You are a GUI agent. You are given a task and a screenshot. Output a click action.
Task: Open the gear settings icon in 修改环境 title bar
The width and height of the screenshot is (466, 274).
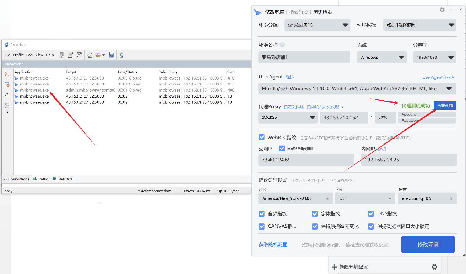(x=442, y=10)
